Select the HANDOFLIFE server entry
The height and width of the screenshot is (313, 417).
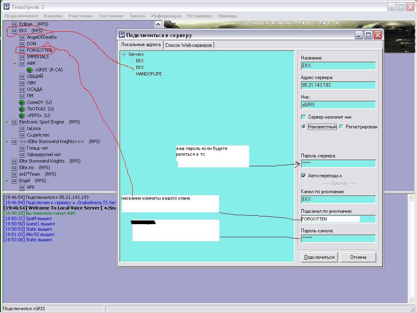click(x=149, y=74)
